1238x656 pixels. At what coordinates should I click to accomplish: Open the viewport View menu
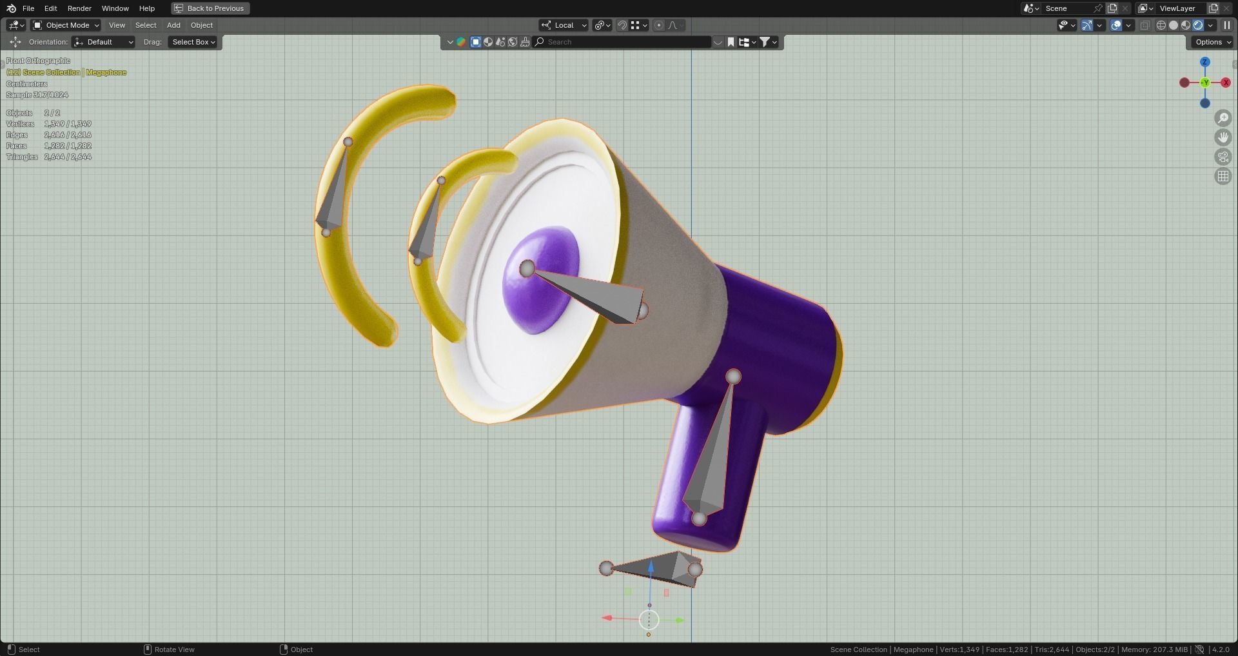(x=117, y=25)
